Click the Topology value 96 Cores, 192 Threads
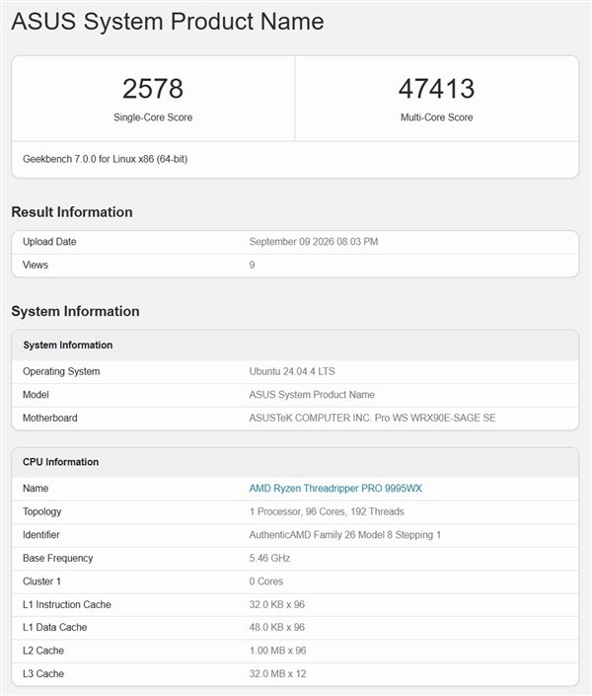The width and height of the screenshot is (592, 696). click(x=327, y=511)
